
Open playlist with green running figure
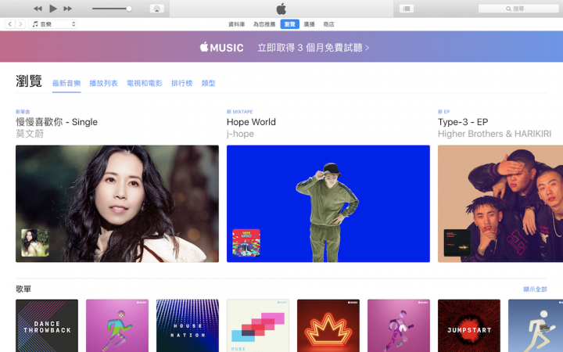pos(117,325)
